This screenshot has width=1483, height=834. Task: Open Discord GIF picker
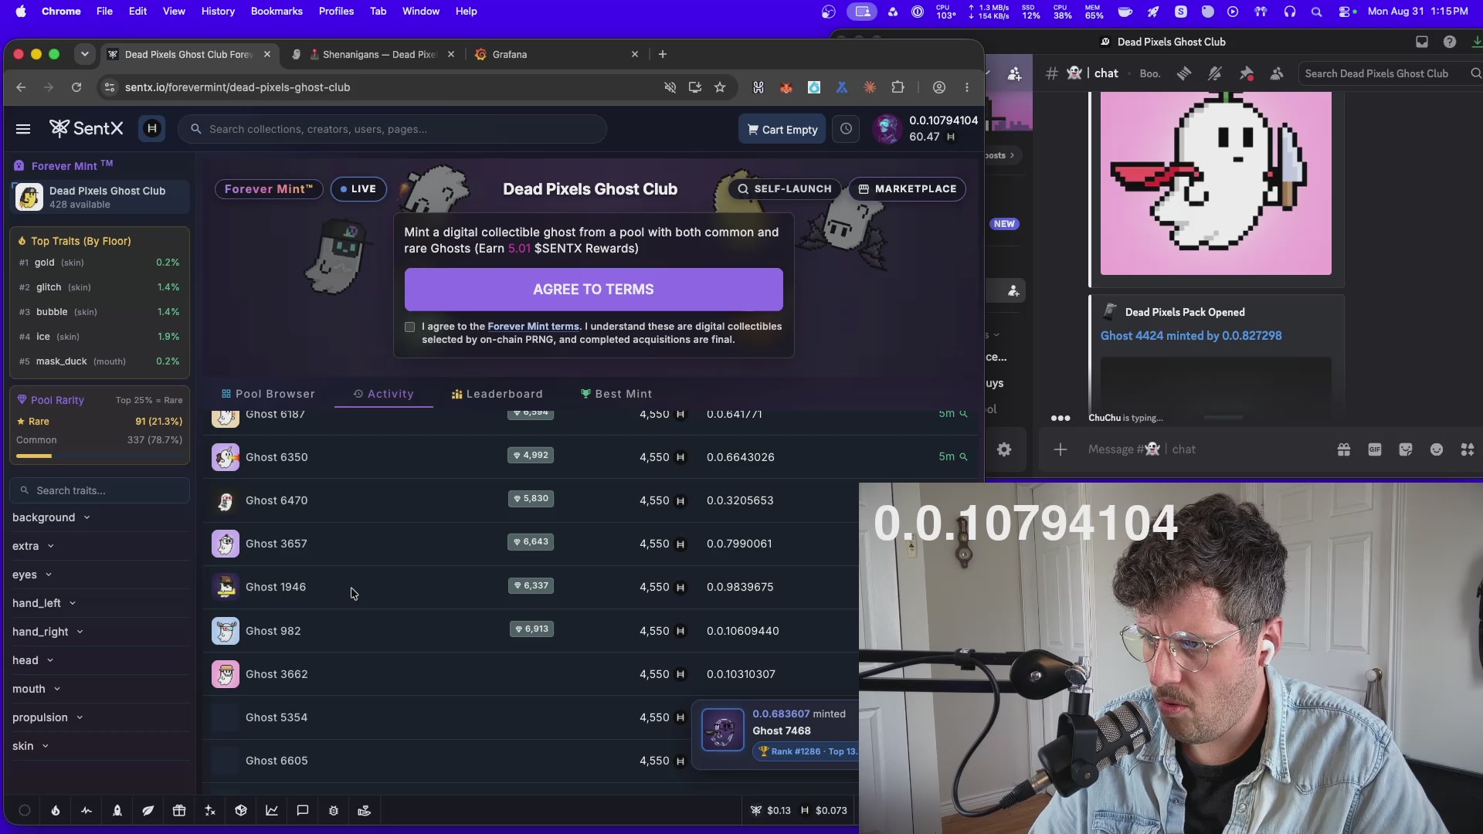click(x=1375, y=449)
